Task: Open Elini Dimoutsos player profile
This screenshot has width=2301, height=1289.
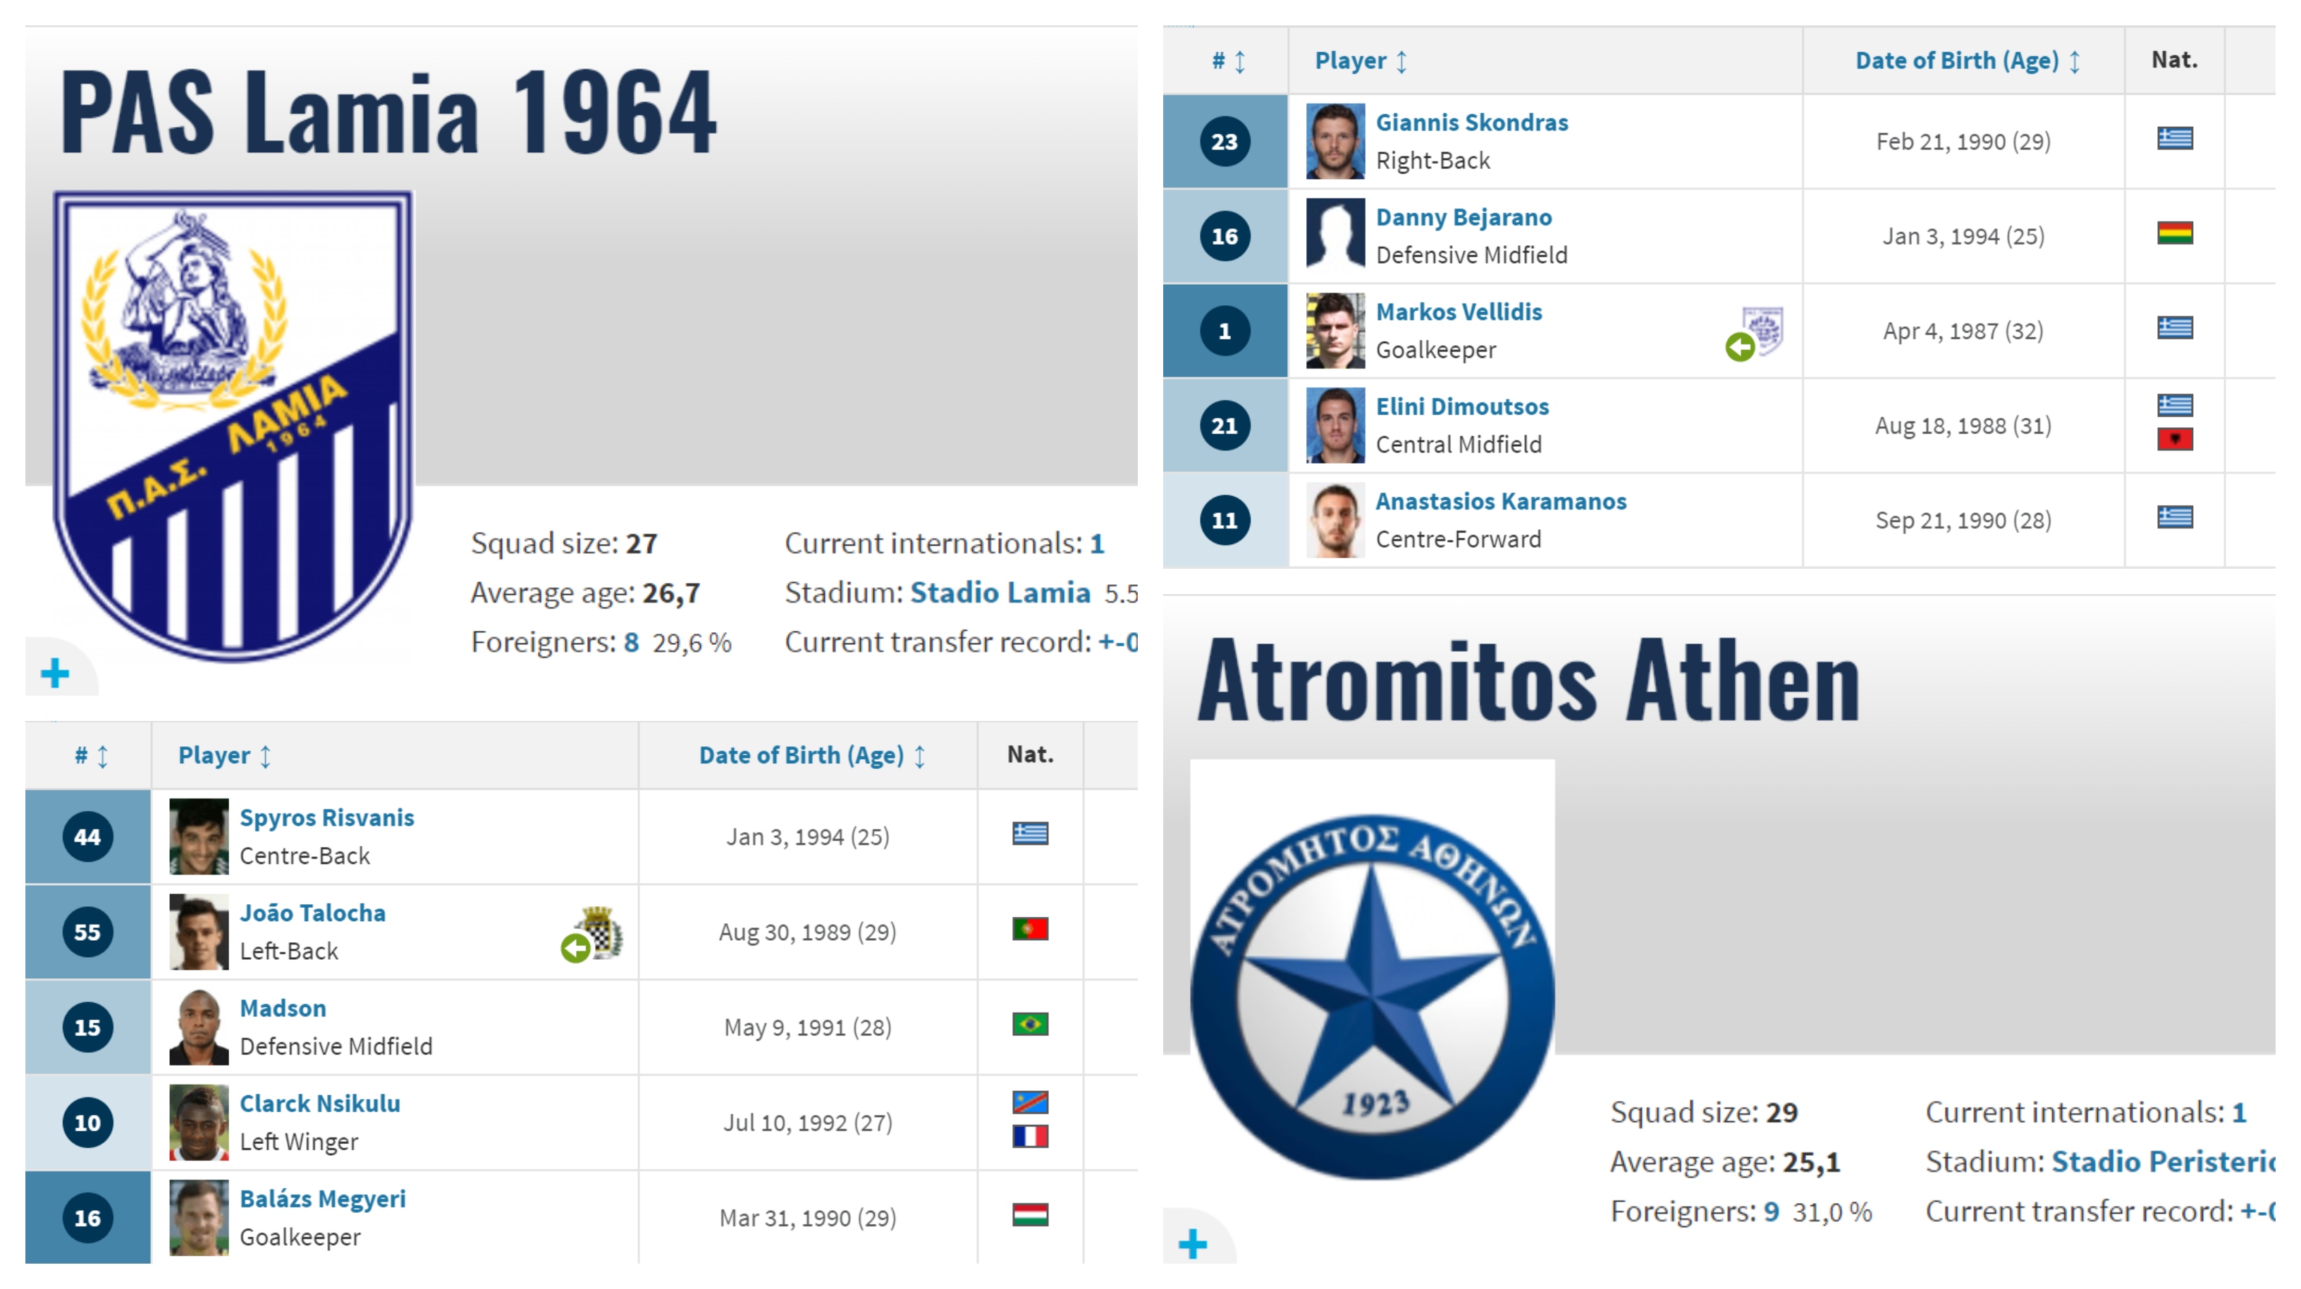Action: point(1462,407)
